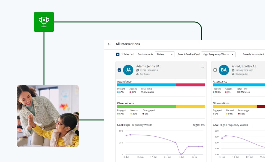Click the blue Present segment in Jenna's attendance bar
The width and height of the screenshot is (265, 162).
(x=146, y=85)
